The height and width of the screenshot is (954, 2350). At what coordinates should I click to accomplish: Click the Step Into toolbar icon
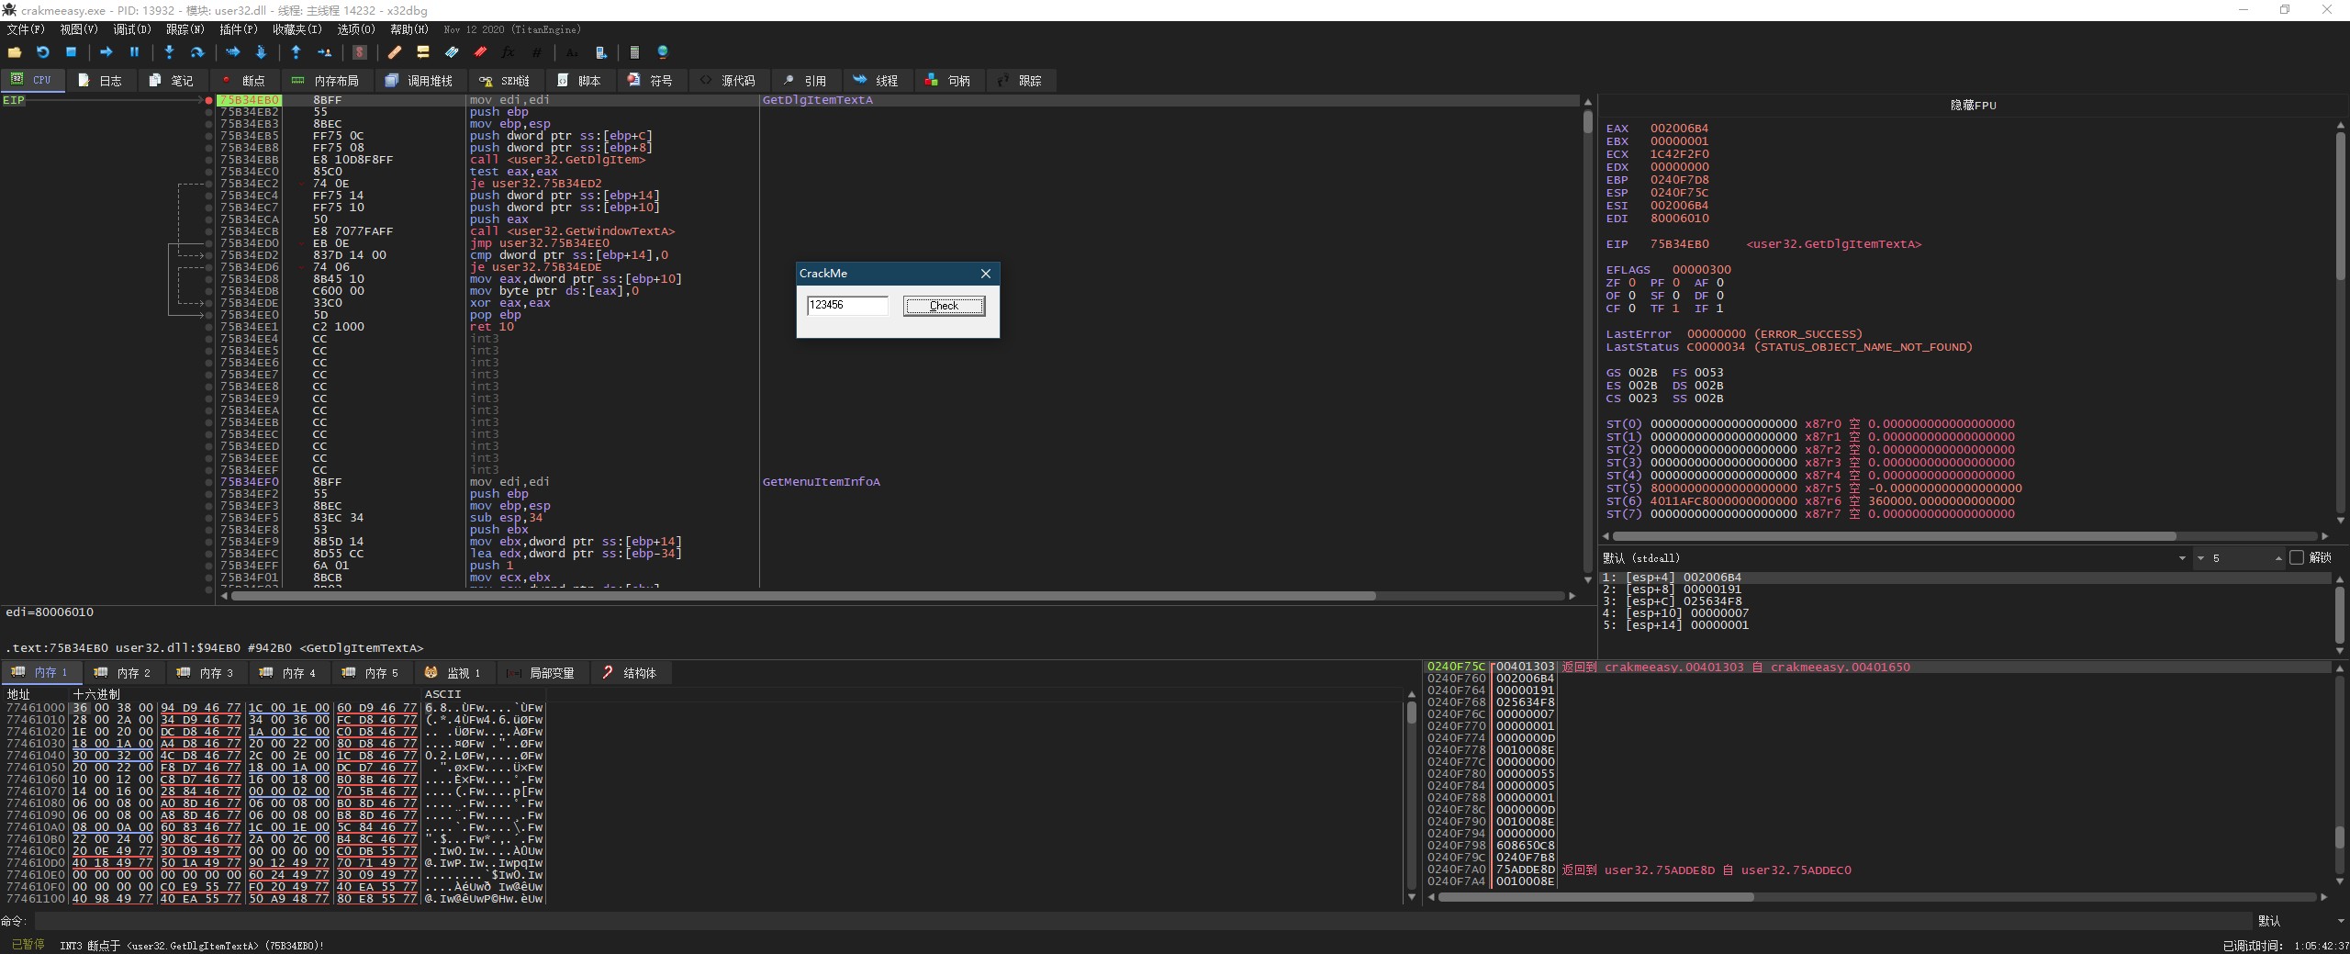(x=169, y=52)
